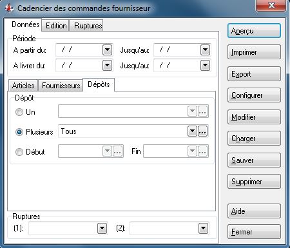
Task: Expand the Ruptures (1) dropdown
Action: pos(102,228)
